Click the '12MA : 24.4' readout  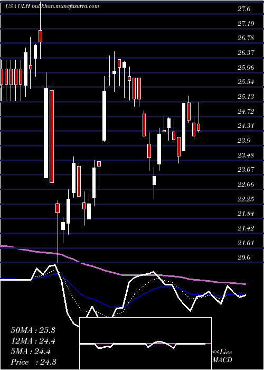pos(34,341)
